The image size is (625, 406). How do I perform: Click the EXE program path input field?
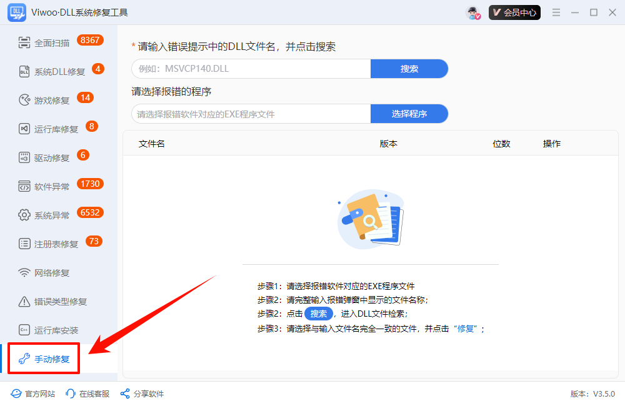[x=251, y=114]
